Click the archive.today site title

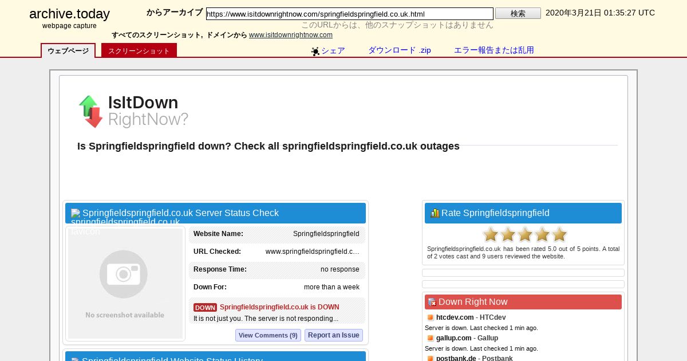69,14
